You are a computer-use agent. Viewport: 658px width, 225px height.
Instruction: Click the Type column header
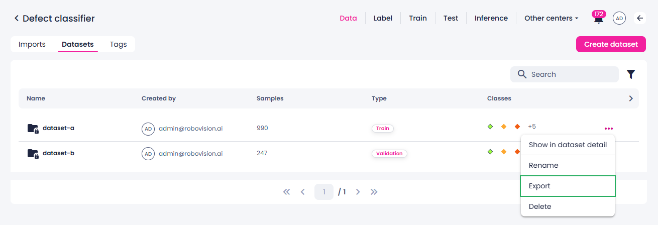click(x=379, y=98)
